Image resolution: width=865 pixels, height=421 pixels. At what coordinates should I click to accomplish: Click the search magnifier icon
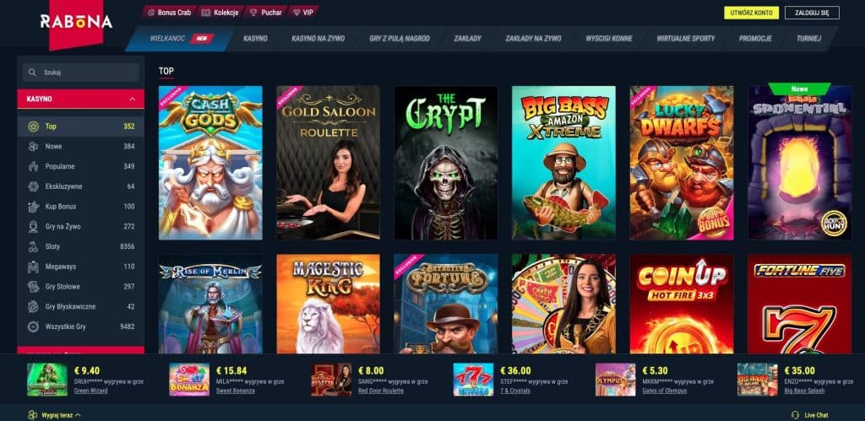pos(33,73)
